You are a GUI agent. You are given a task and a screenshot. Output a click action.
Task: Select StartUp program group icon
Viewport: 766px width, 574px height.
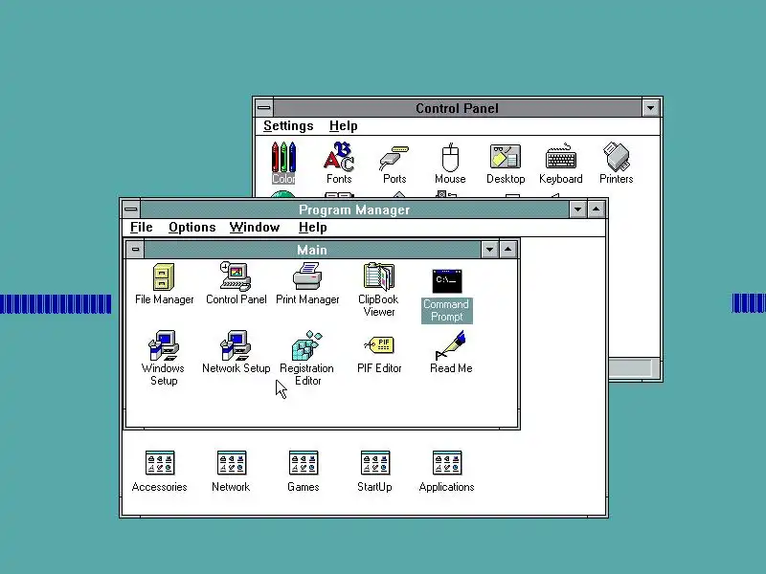click(375, 463)
